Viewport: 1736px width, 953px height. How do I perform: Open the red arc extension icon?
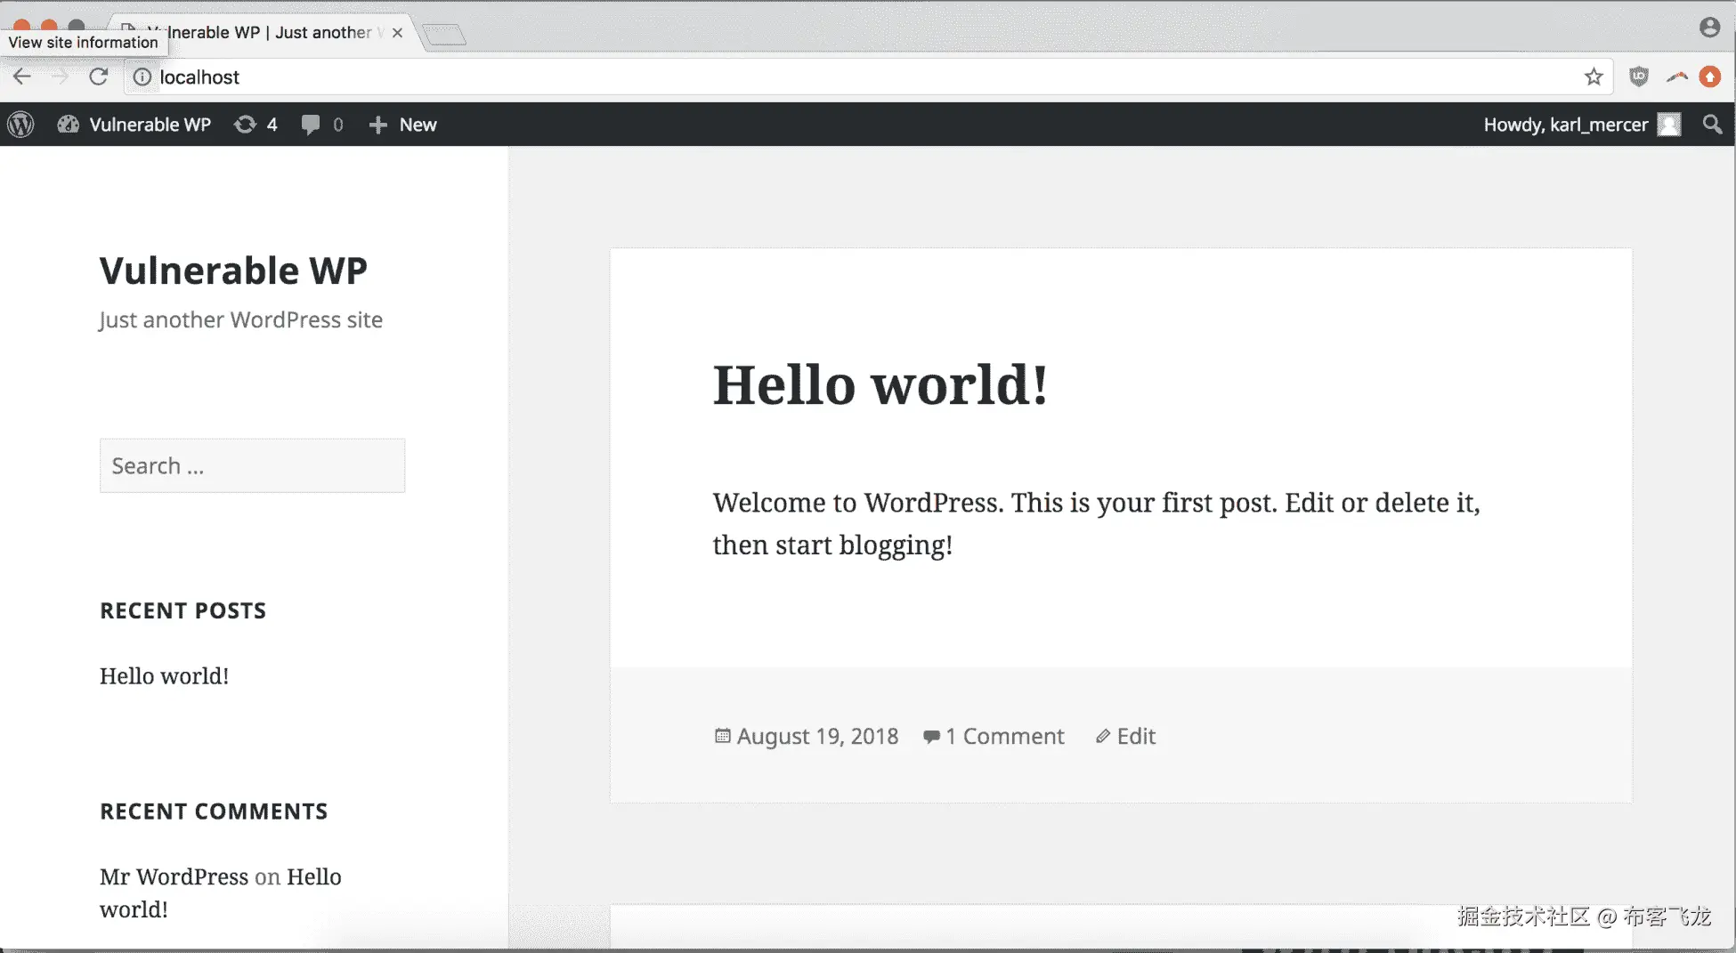coord(1677,77)
